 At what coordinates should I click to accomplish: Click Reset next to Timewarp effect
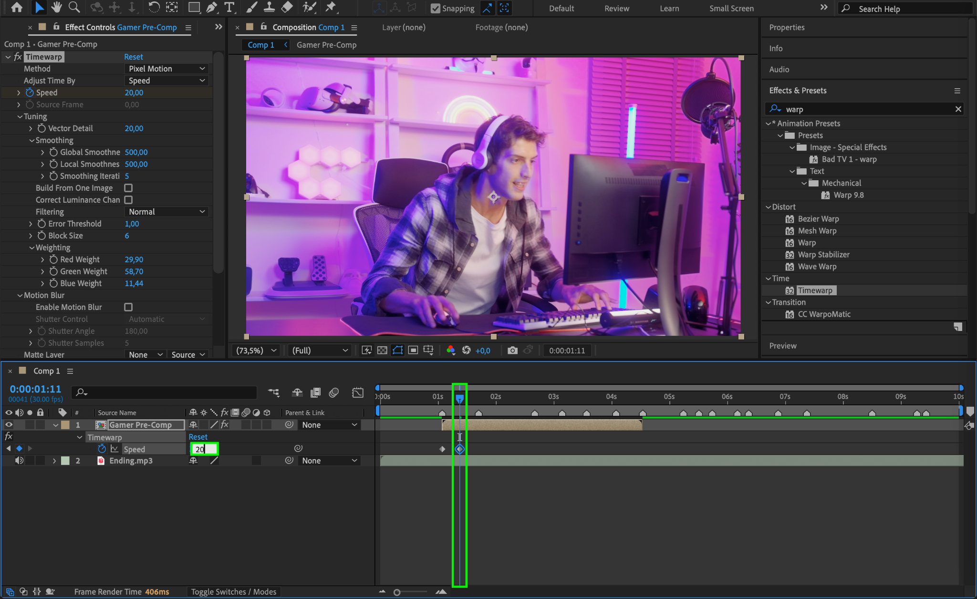point(134,57)
